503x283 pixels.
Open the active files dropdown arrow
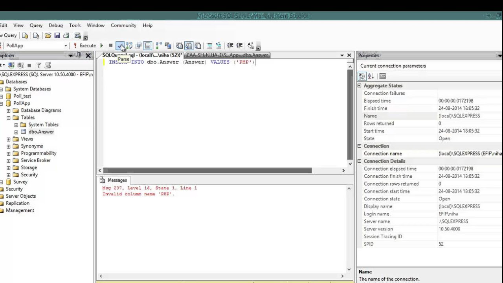[x=342, y=55]
